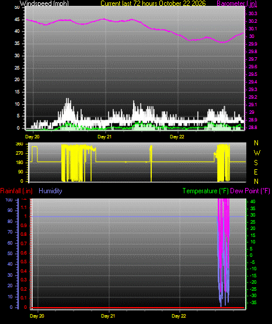Click the 'Temperature (°F)' legend label

[205, 191]
